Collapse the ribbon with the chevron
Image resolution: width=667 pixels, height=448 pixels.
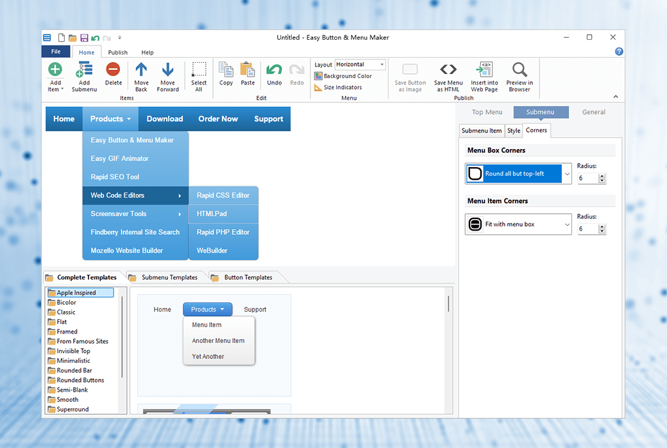pos(616,97)
